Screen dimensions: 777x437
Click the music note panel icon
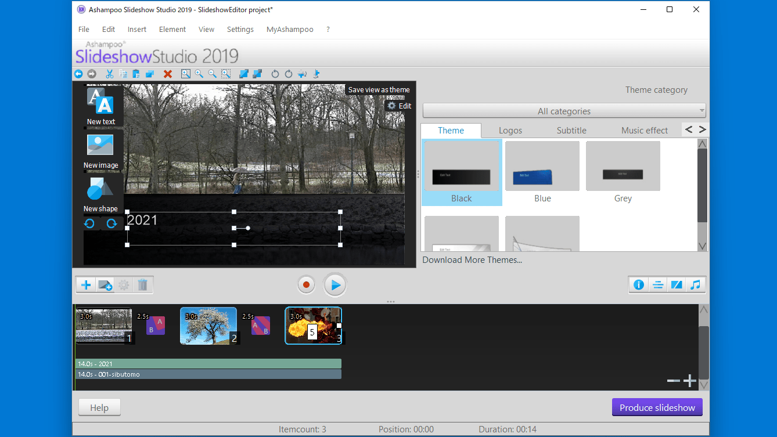pyautogui.click(x=695, y=285)
